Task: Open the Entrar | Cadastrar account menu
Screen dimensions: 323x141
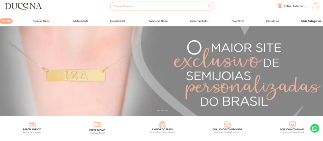Action: click(x=295, y=6)
